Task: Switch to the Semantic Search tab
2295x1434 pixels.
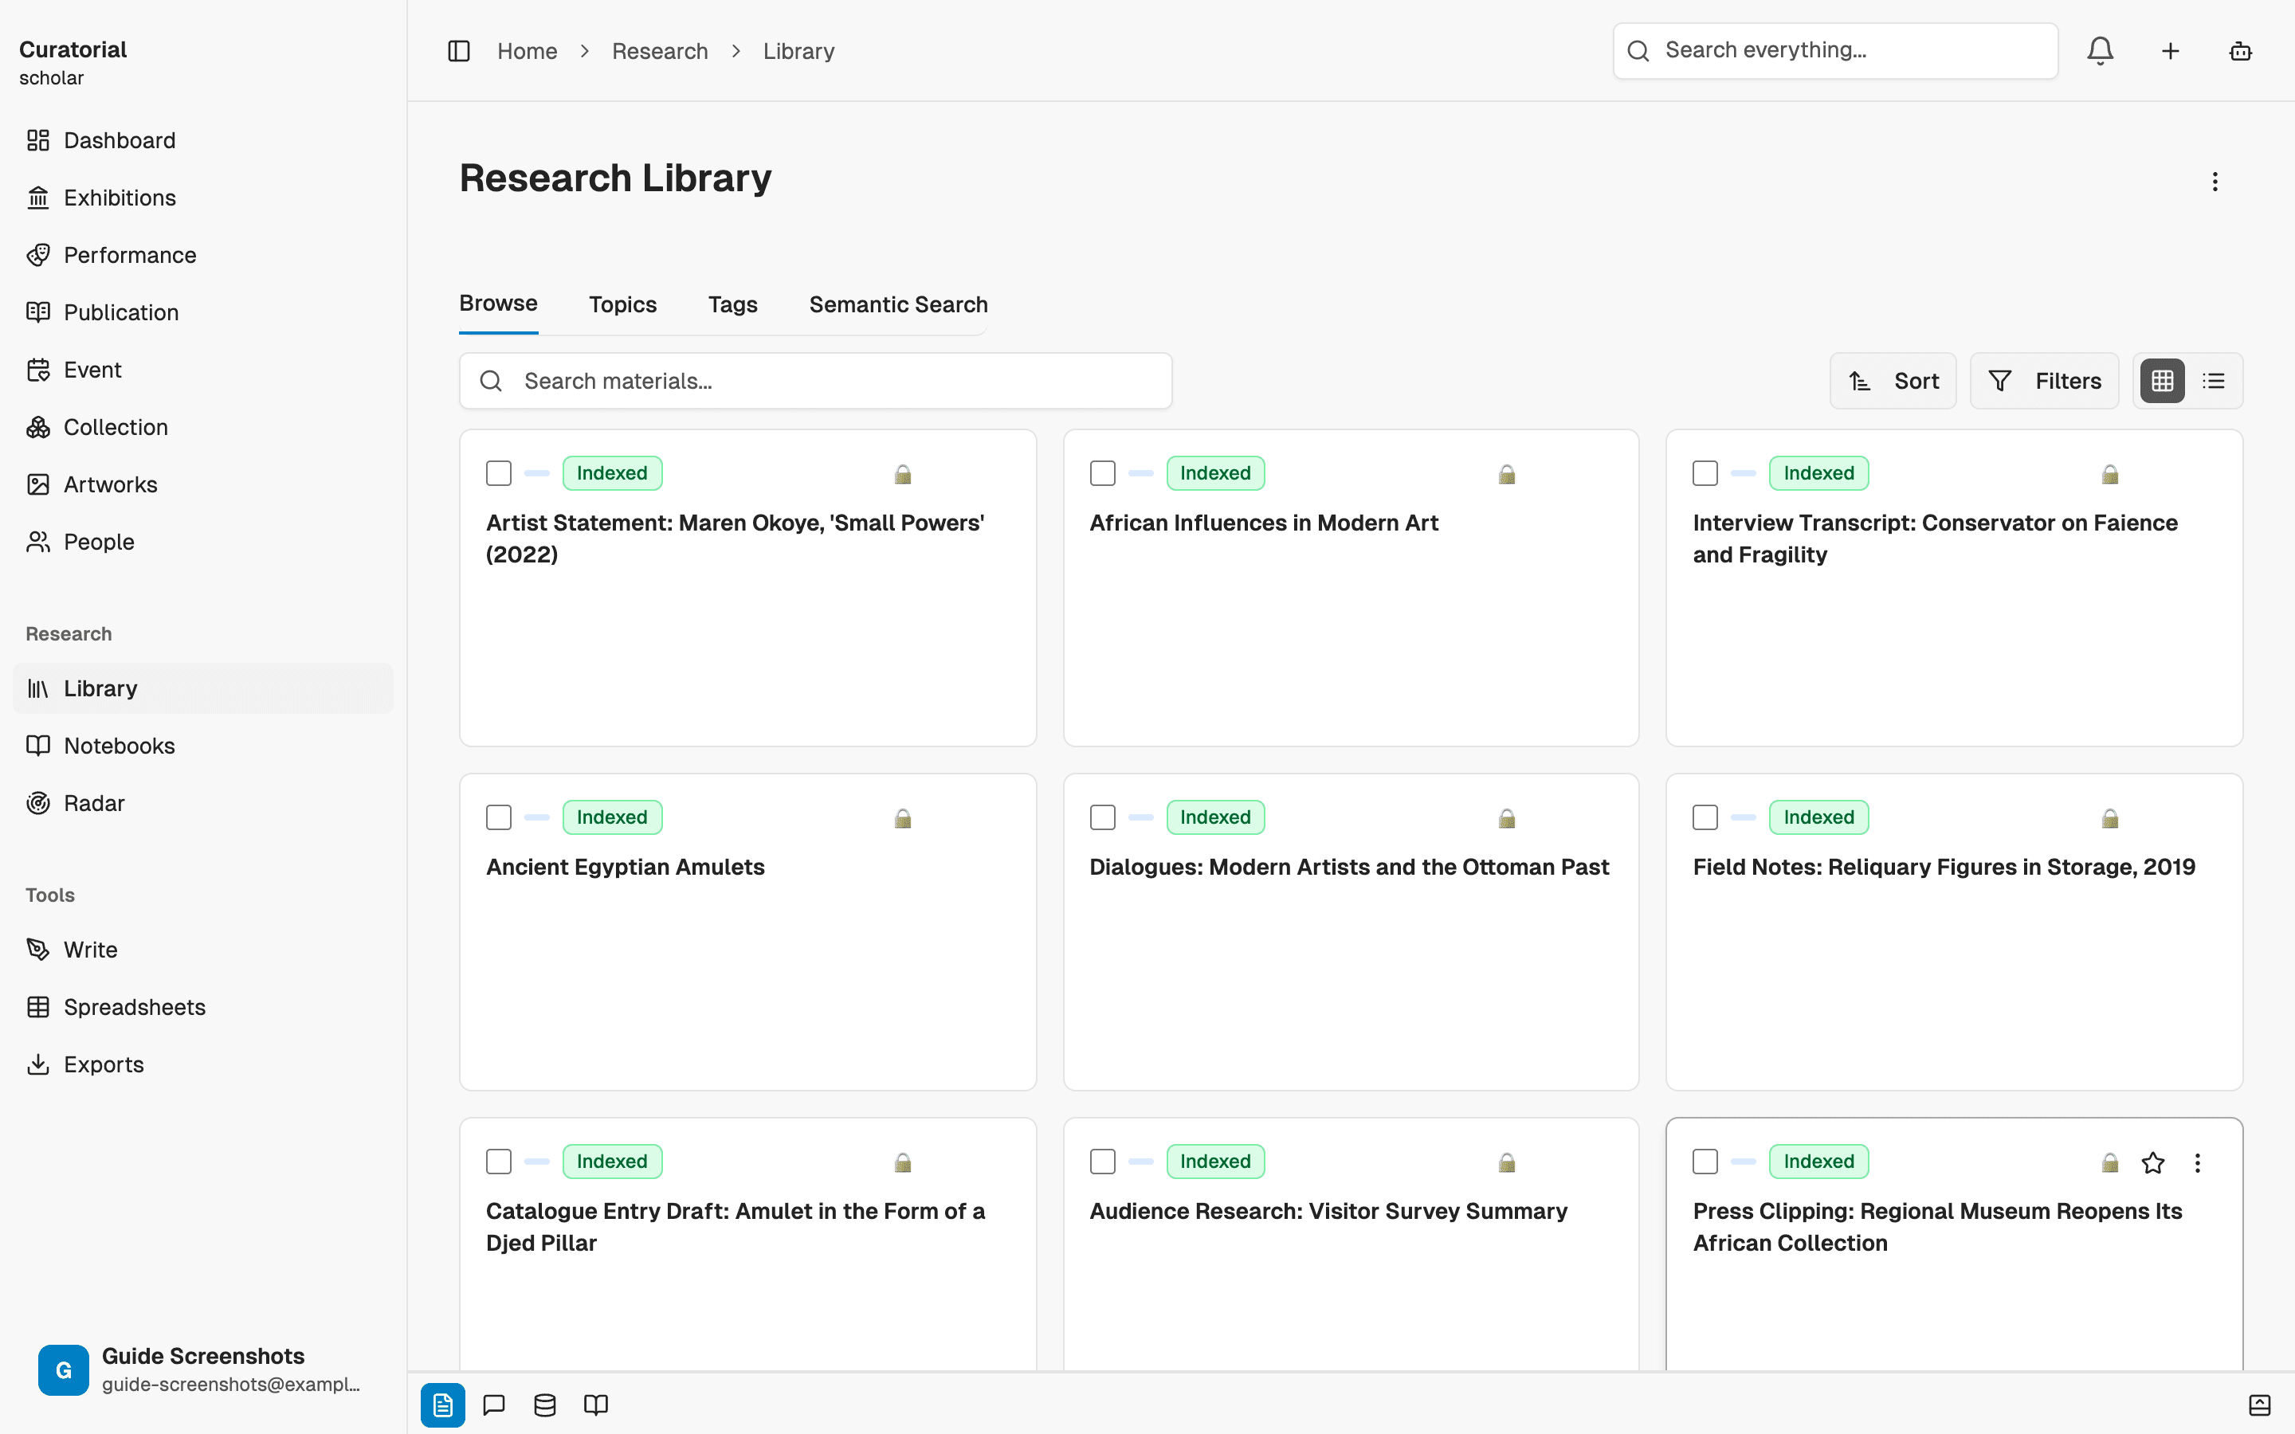Action: tap(898, 304)
